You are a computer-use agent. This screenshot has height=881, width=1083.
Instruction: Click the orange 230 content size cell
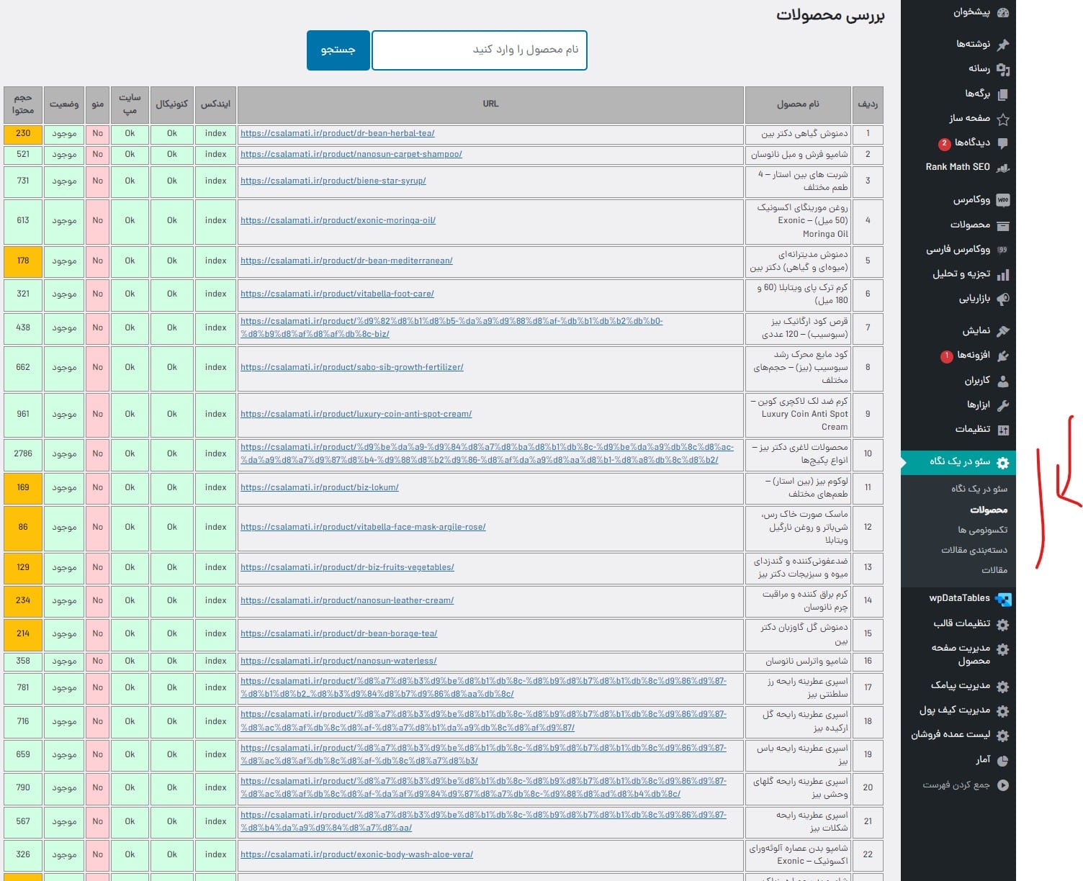(23, 133)
